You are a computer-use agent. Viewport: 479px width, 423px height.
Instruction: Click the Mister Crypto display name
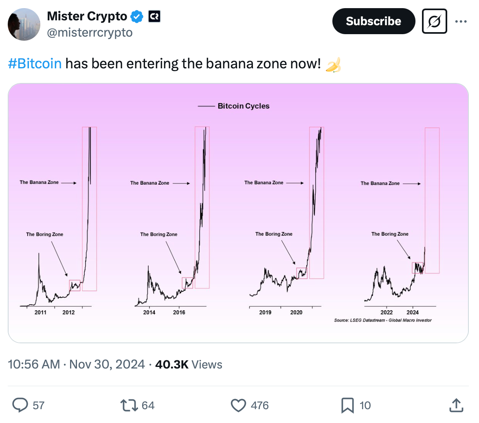click(x=87, y=16)
